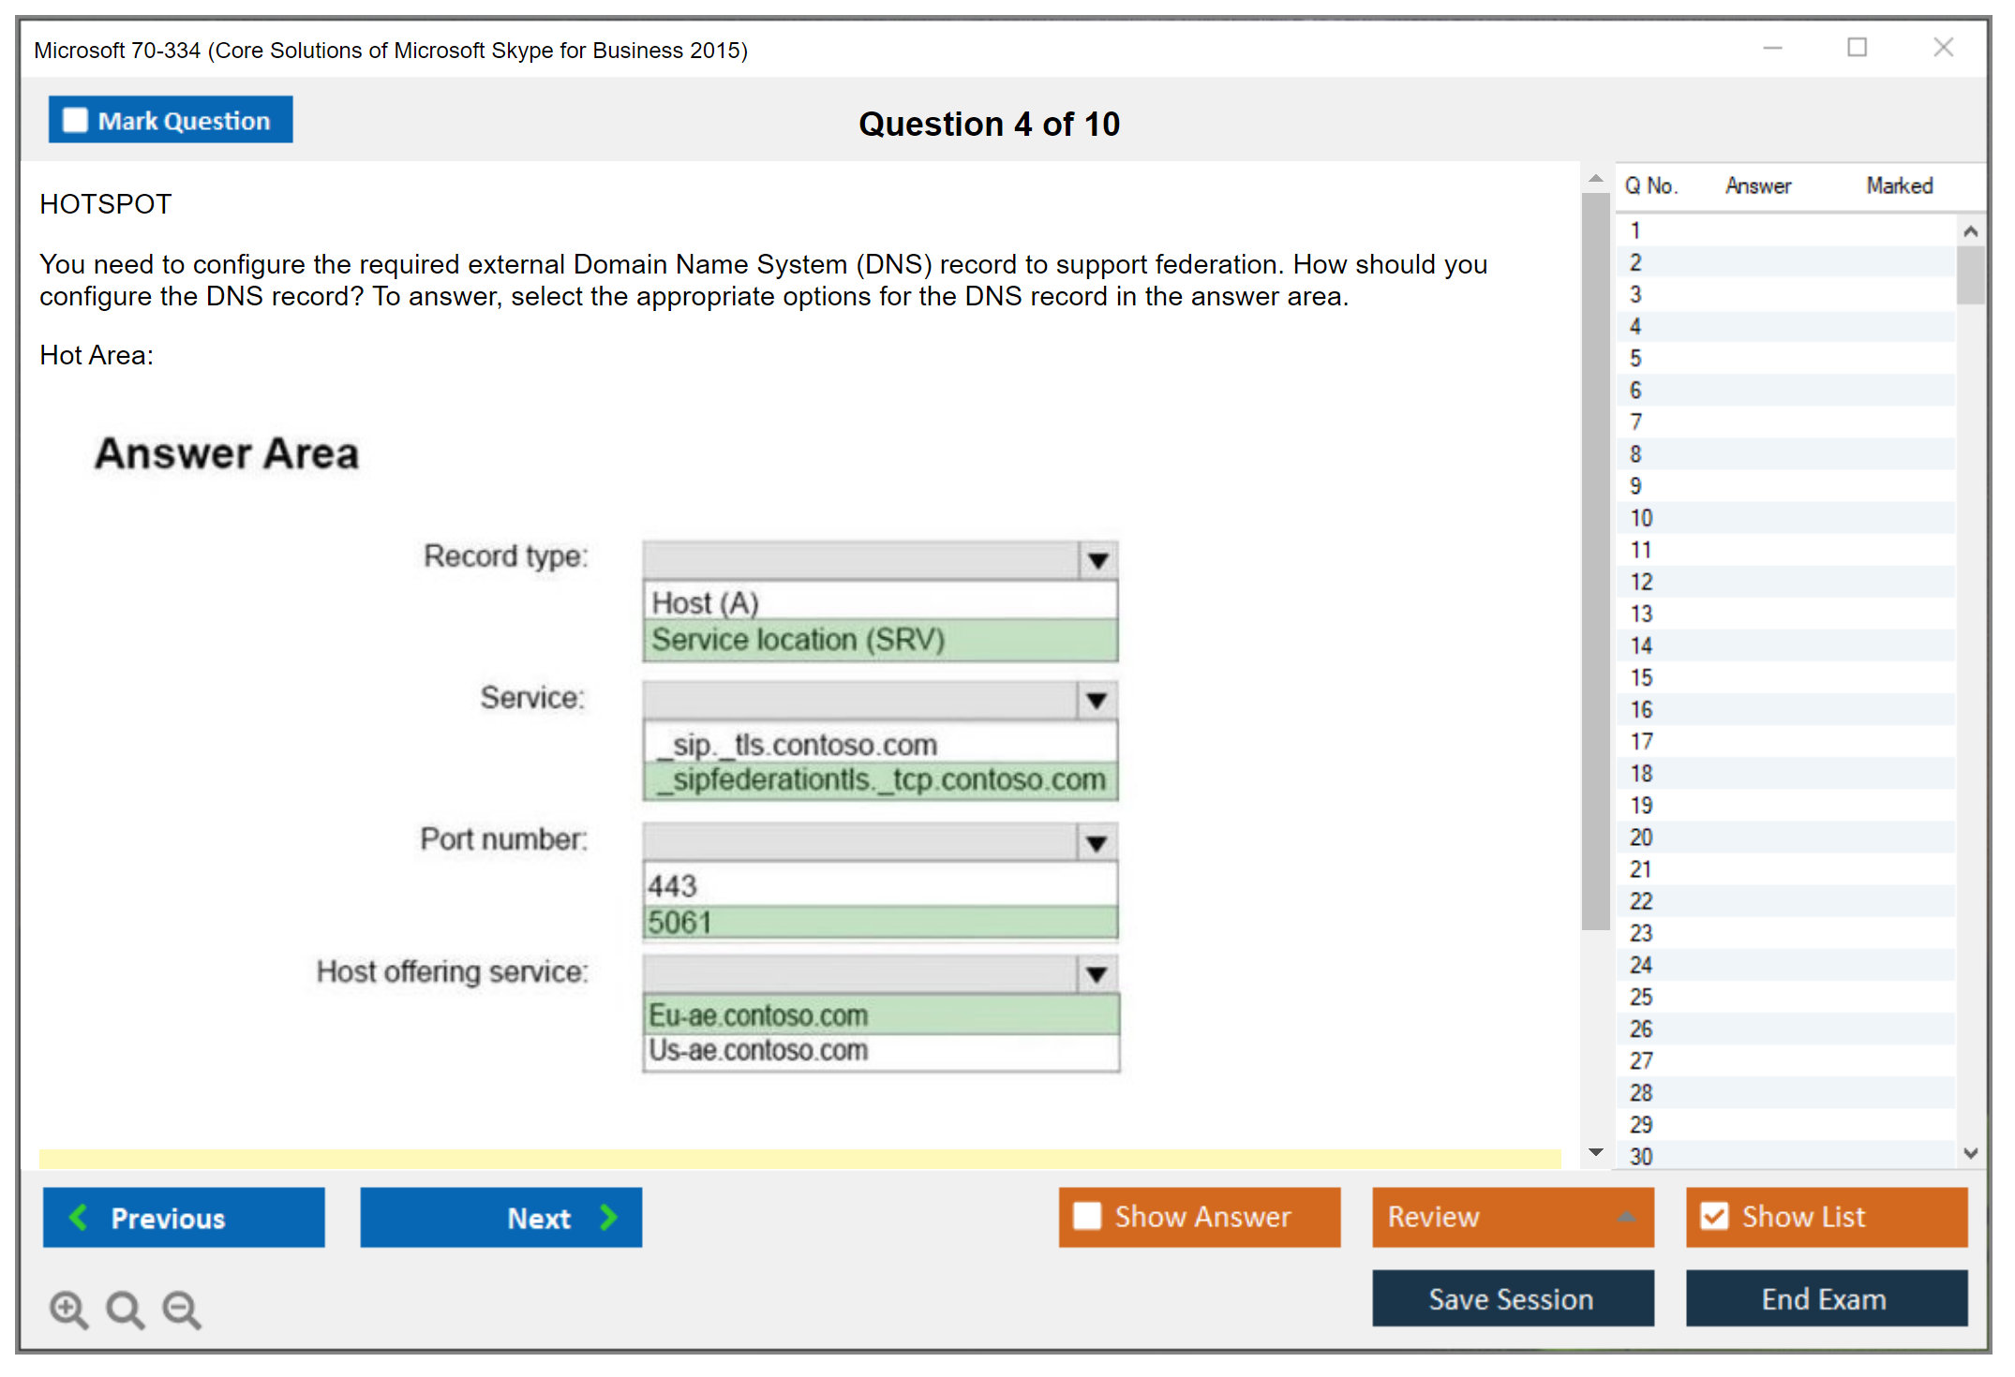Toggle the Mark Question checkbox
Screen dimensions: 2015x1377
(75, 121)
